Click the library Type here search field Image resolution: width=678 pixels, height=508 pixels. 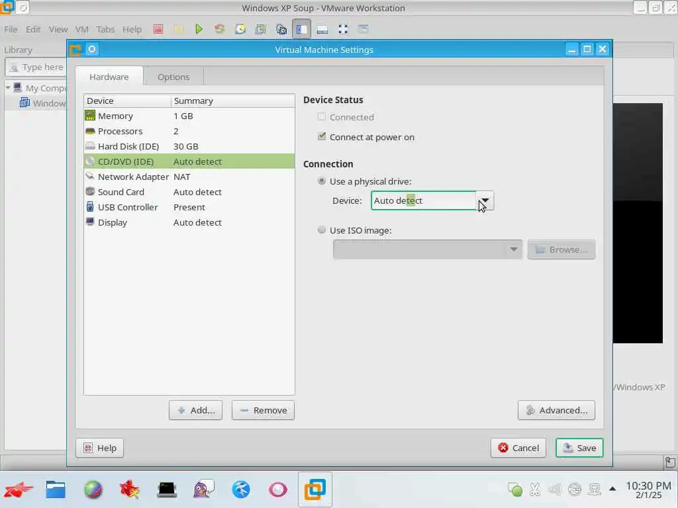point(36,67)
